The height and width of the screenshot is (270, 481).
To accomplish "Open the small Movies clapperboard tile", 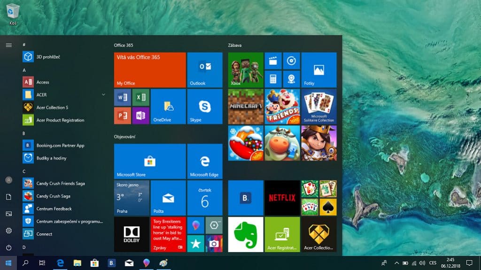I will tap(273, 61).
